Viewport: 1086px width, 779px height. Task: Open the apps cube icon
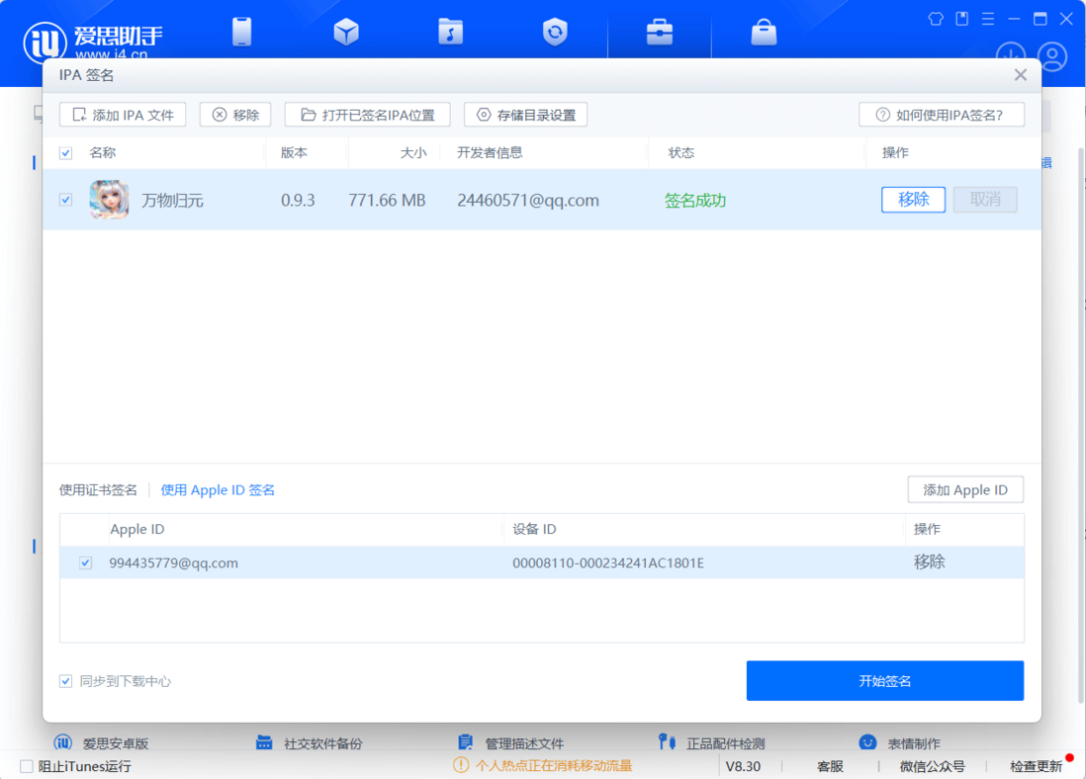point(346,32)
